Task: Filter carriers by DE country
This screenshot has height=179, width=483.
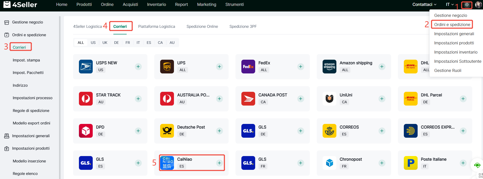Action: [116, 43]
